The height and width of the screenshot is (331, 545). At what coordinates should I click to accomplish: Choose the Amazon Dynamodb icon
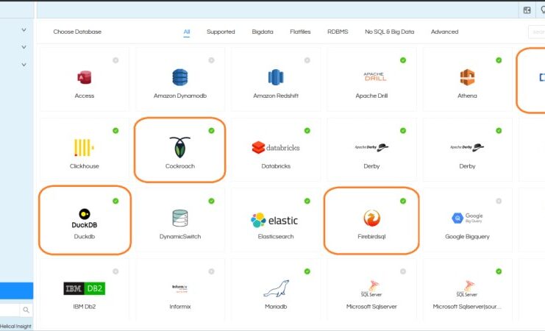tap(180, 77)
